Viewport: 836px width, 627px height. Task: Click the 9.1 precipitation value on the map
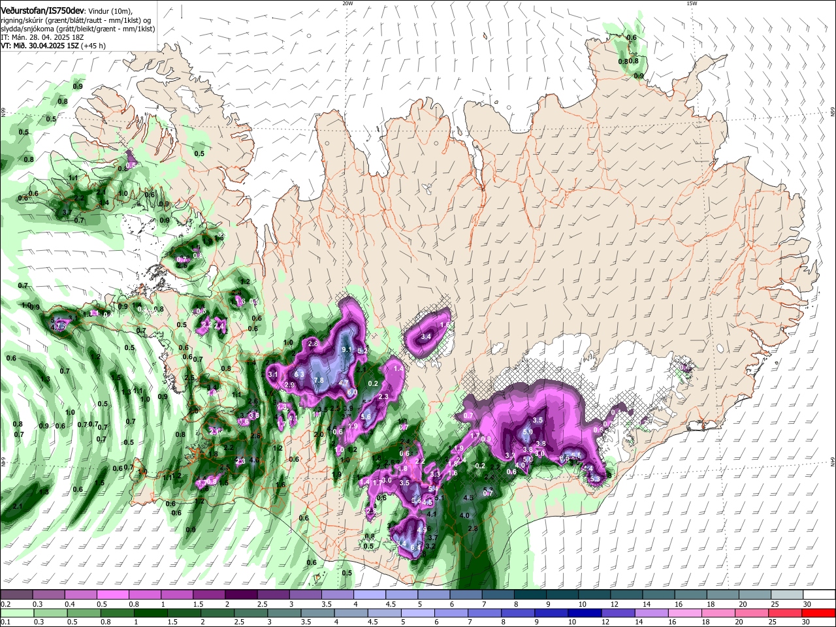[x=347, y=349]
